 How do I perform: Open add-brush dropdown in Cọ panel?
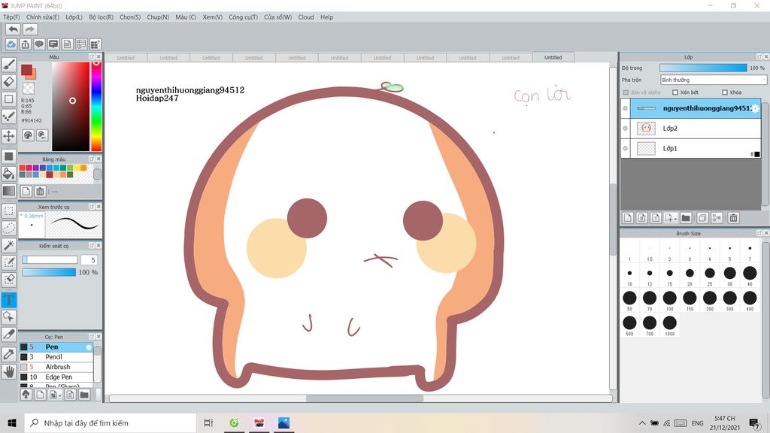(54, 395)
